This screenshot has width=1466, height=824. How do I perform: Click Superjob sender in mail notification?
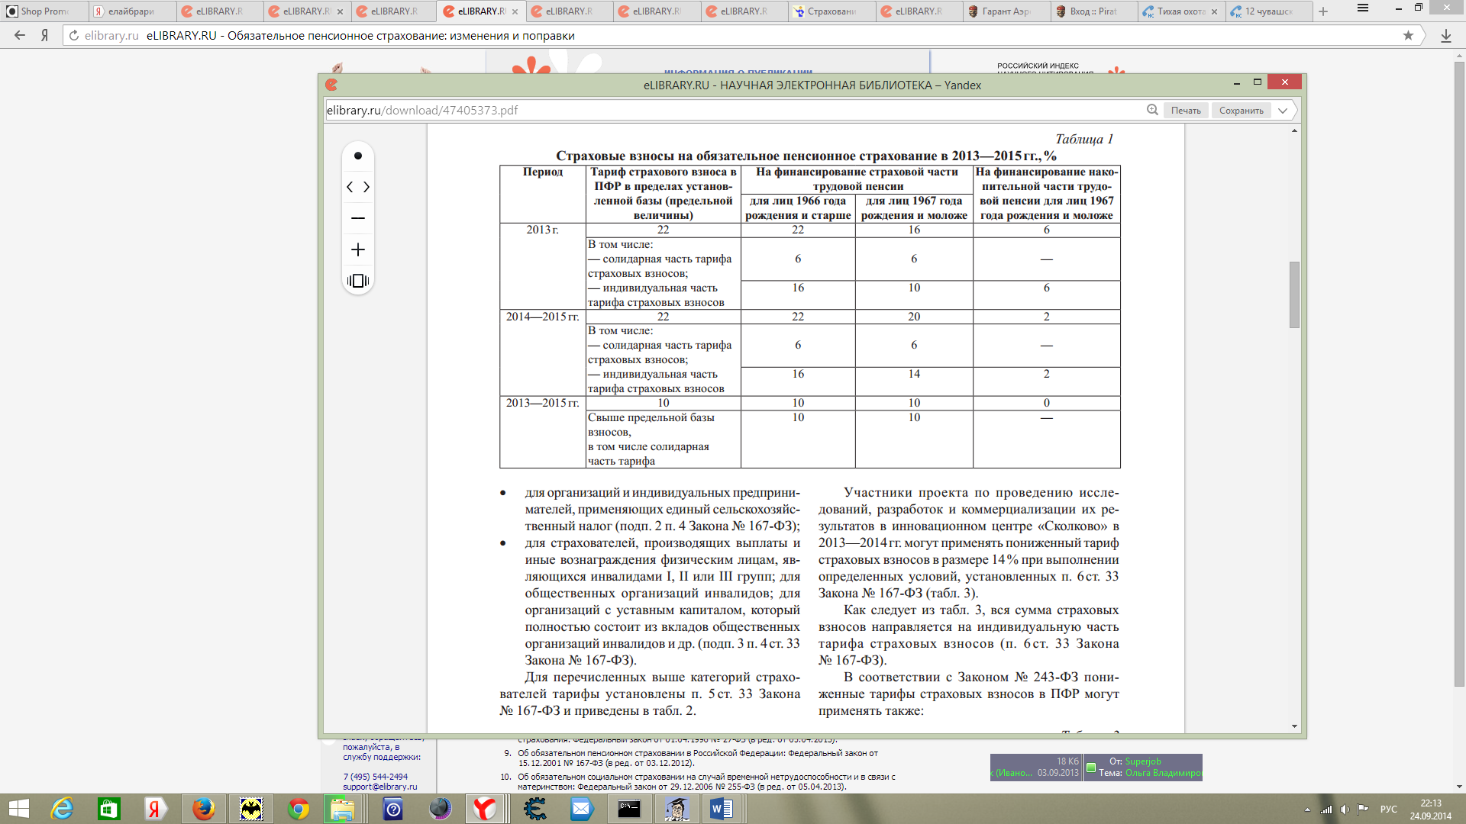(1143, 761)
